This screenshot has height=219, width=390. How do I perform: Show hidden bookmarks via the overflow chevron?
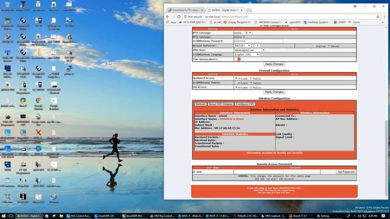pos(383,23)
